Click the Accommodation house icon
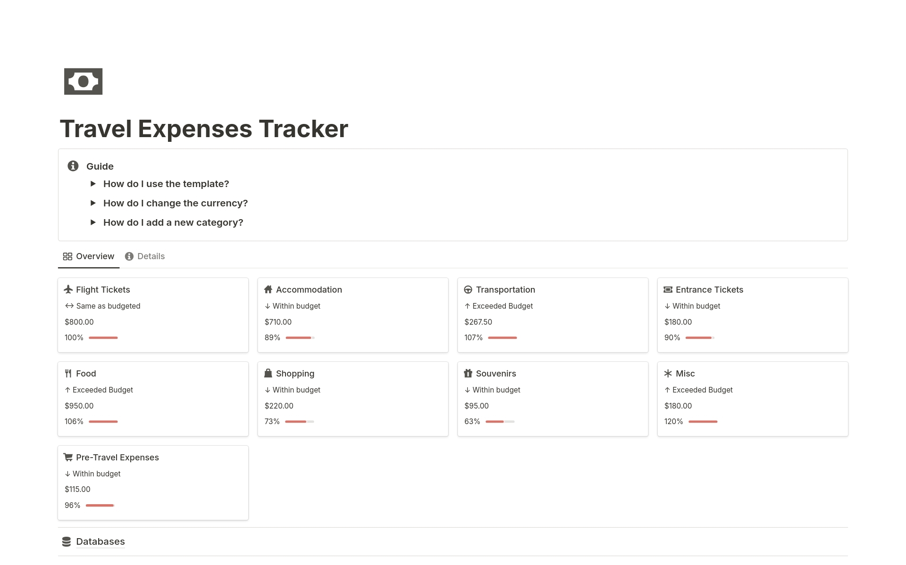This screenshot has width=906, height=565. coord(268,289)
